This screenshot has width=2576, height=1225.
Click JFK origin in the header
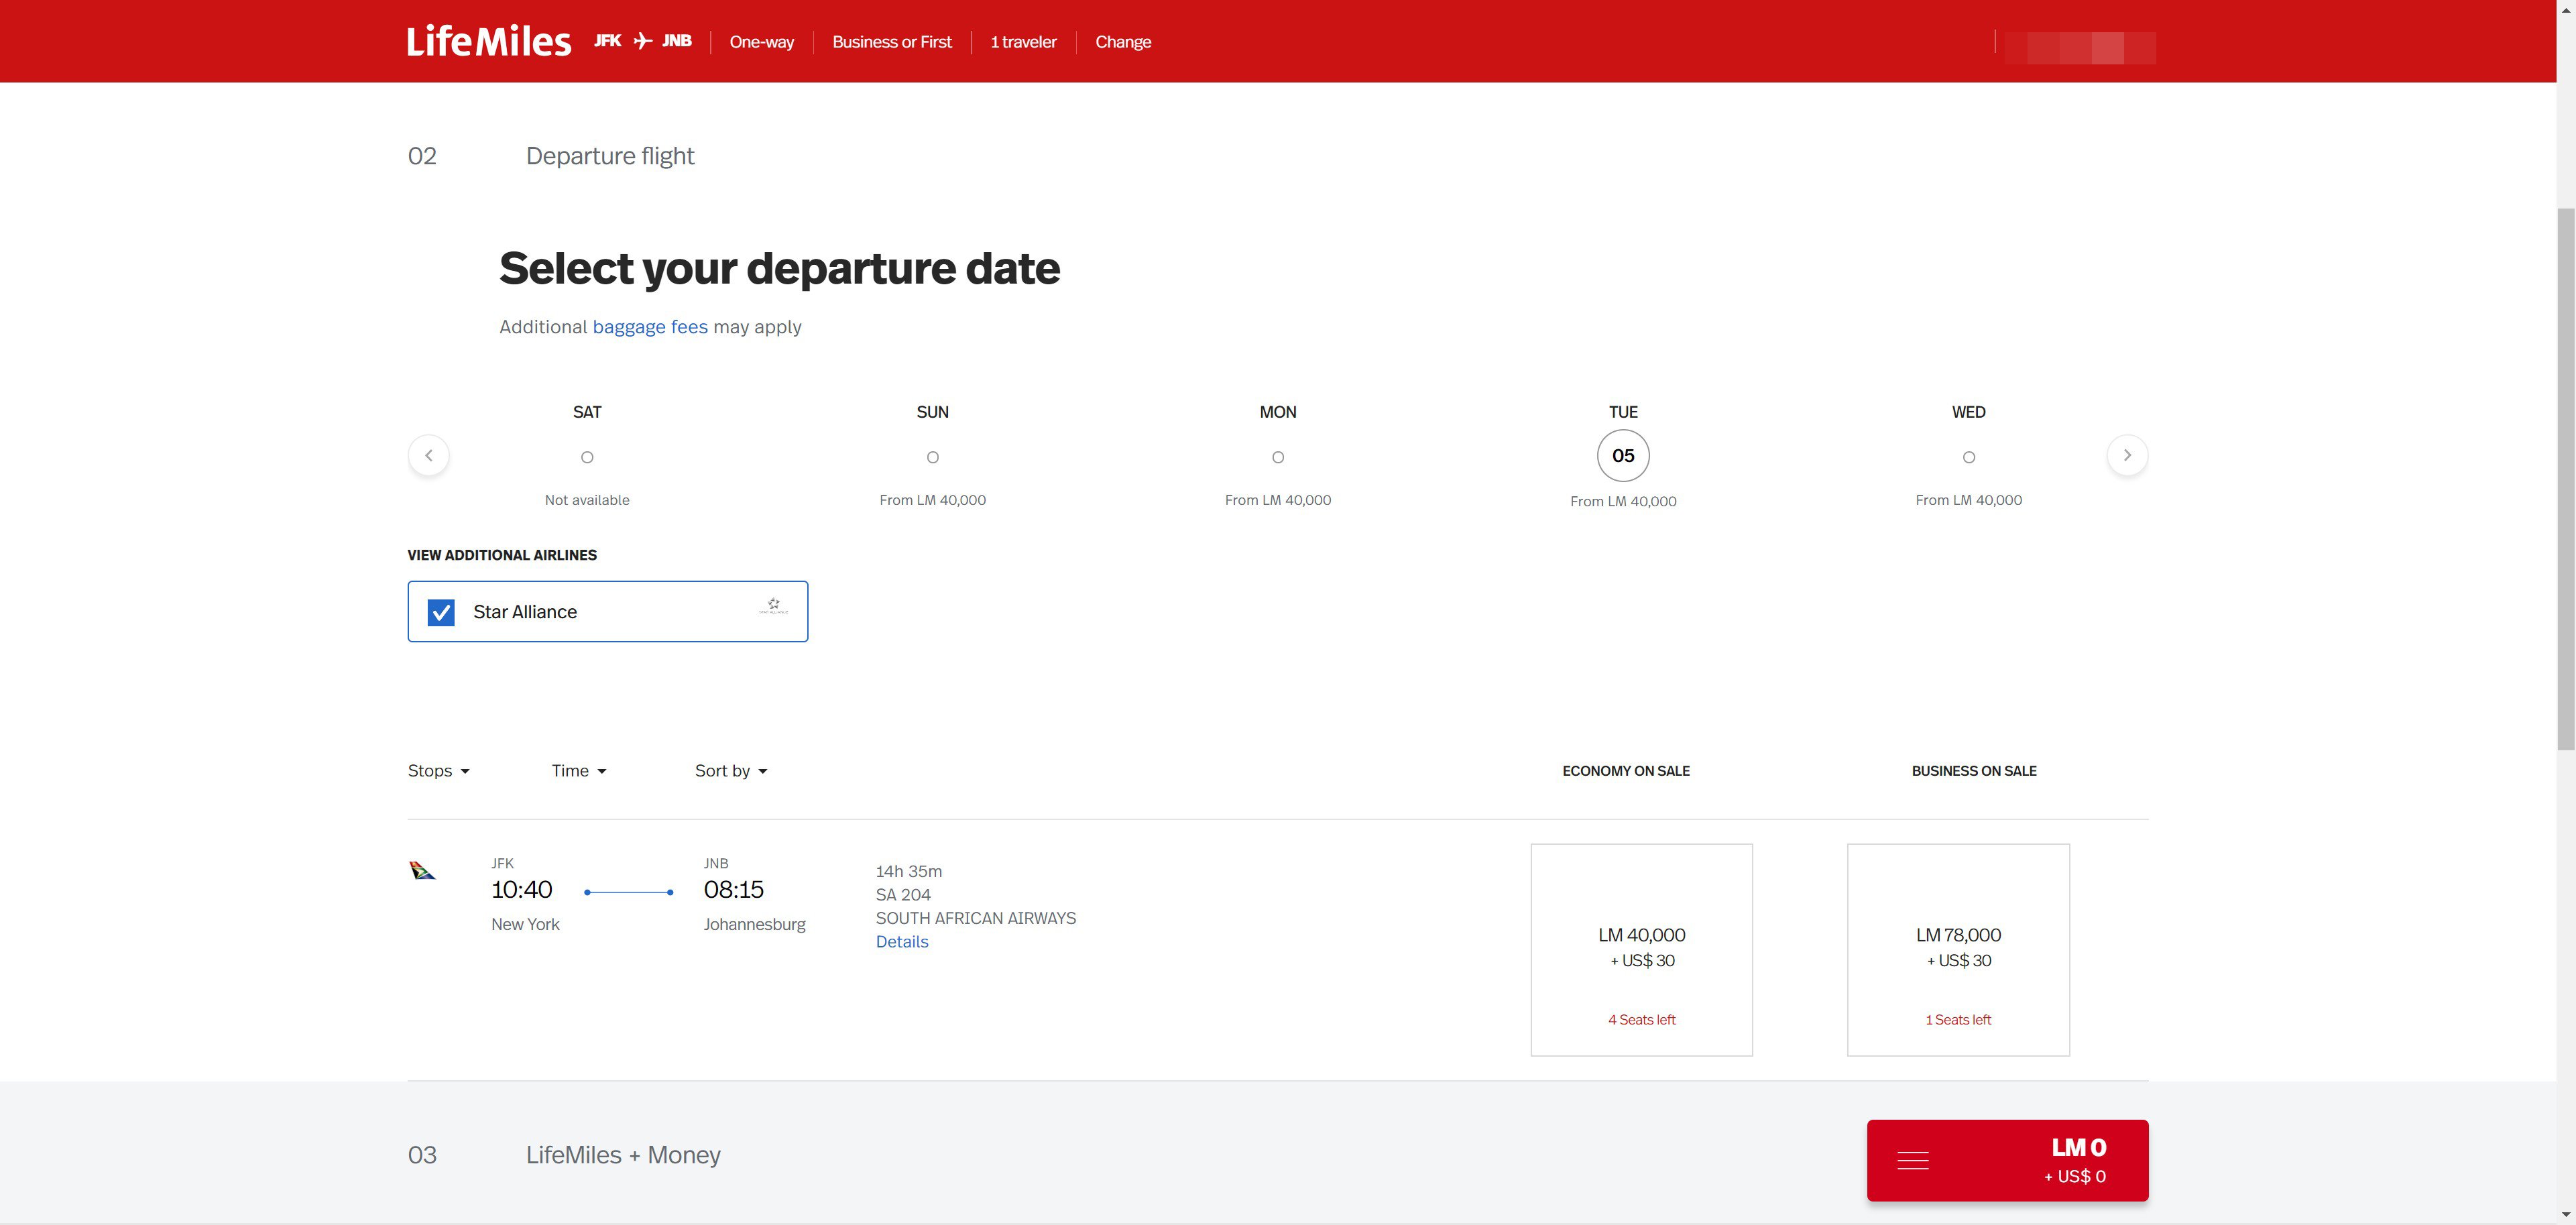(608, 41)
